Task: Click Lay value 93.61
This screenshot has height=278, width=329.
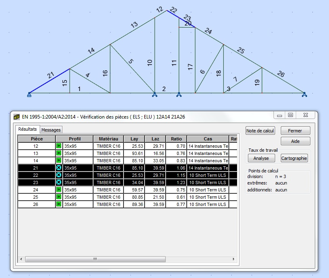Action: pyautogui.click(x=137, y=153)
